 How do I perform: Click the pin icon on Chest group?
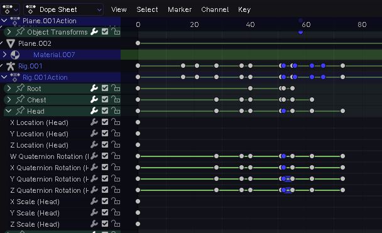(x=20, y=99)
